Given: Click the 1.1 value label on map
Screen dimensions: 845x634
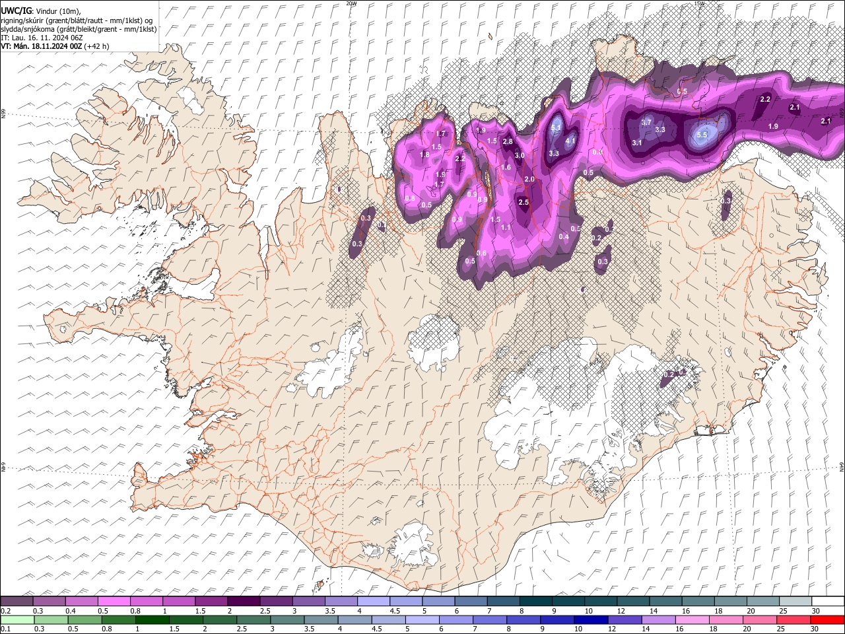Looking at the screenshot, I should point(506,227).
